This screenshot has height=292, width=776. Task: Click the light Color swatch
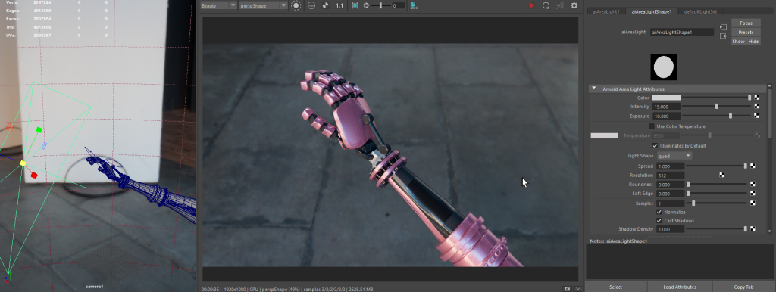[666, 98]
